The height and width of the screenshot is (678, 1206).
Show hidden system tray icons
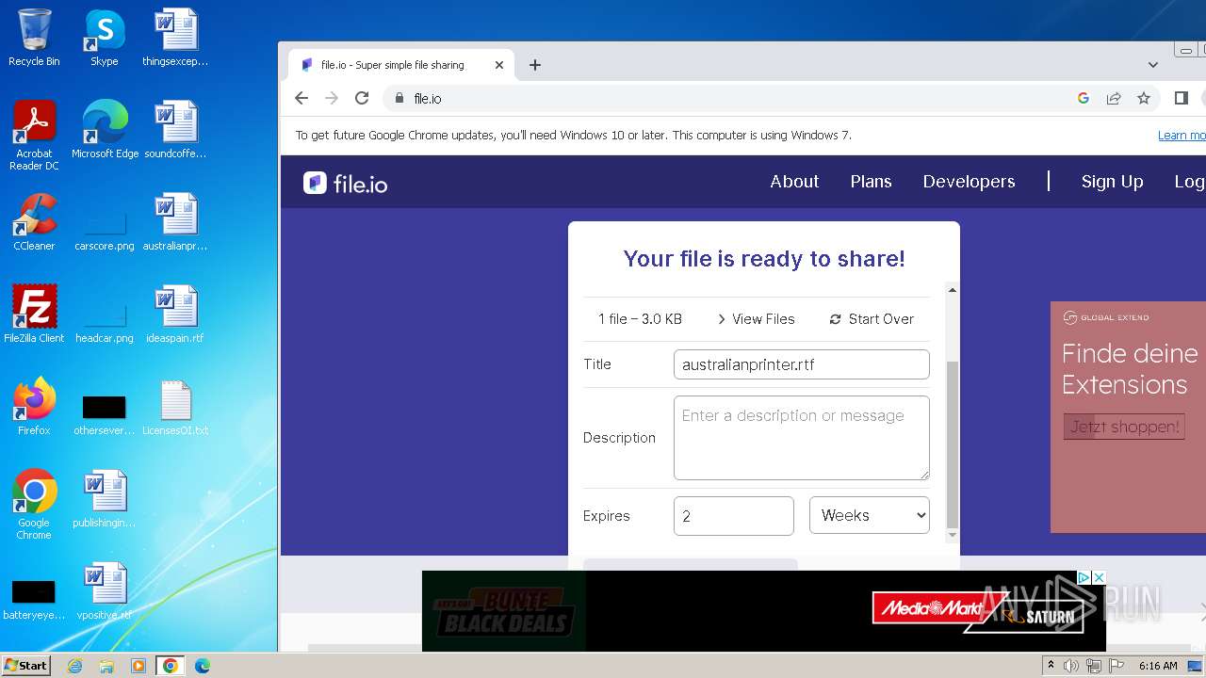click(x=1051, y=666)
